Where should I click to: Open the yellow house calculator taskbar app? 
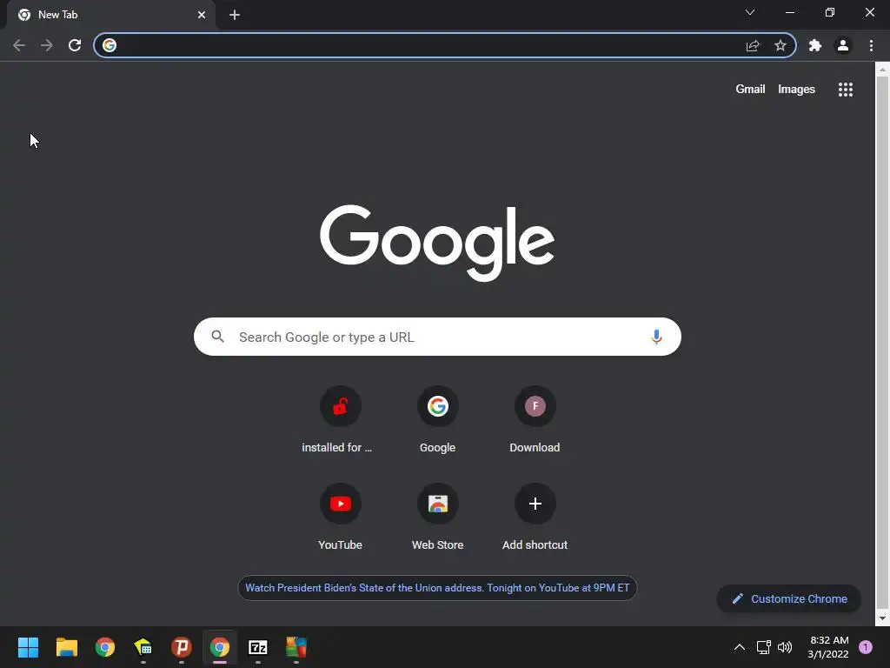[x=143, y=647]
